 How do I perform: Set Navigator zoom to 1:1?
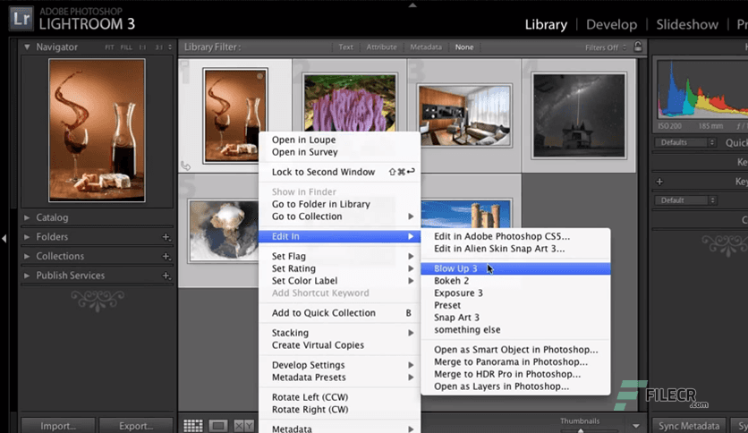(142, 47)
